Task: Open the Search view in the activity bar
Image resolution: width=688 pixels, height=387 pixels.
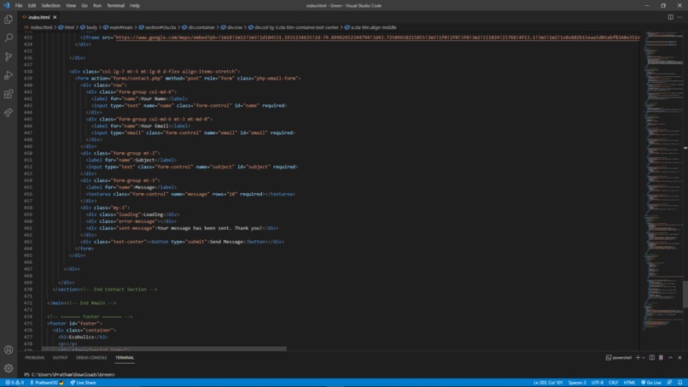Action: tap(9, 38)
